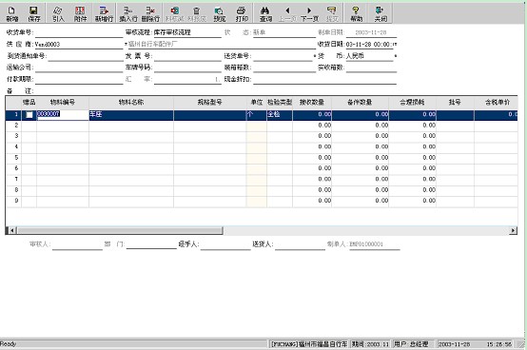Open the 收货日期 date dropdown

click(396, 45)
